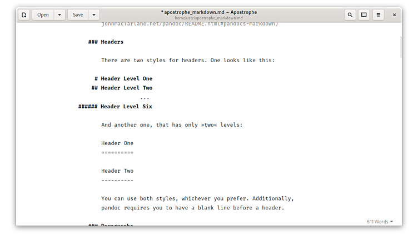Click the vertical scrollbar handle
This screenshot has width=418, height=235.
[401, 47]
